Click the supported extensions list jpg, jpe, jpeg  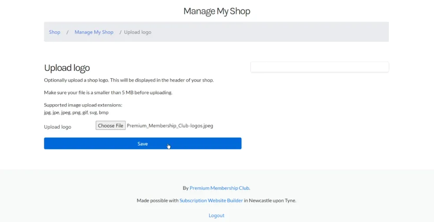[76, 113]
